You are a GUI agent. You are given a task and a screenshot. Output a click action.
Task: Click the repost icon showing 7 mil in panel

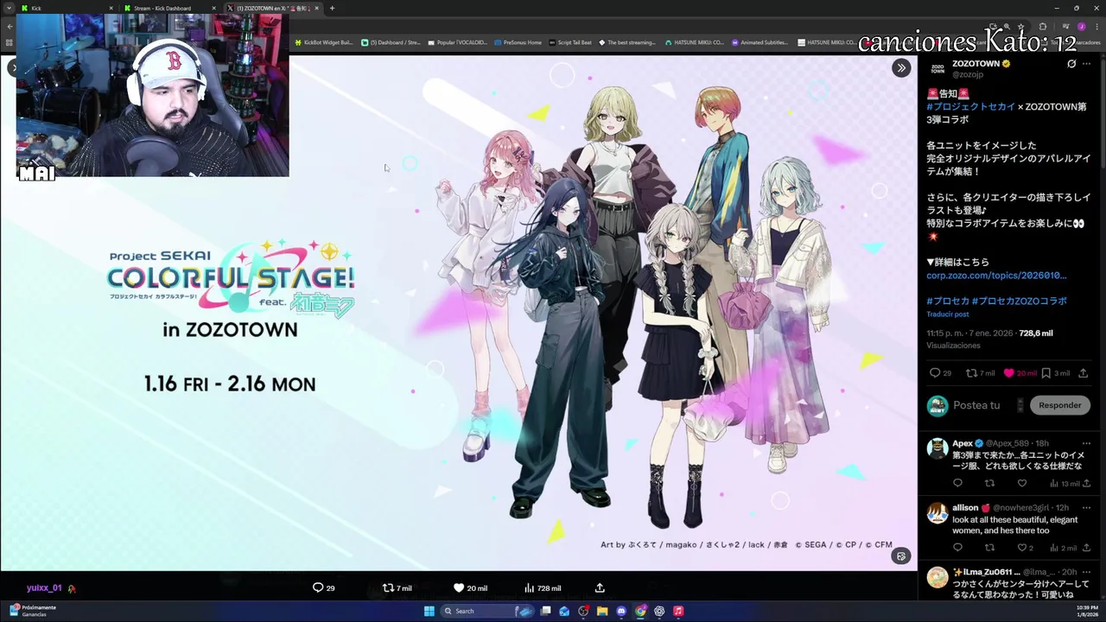970,373
